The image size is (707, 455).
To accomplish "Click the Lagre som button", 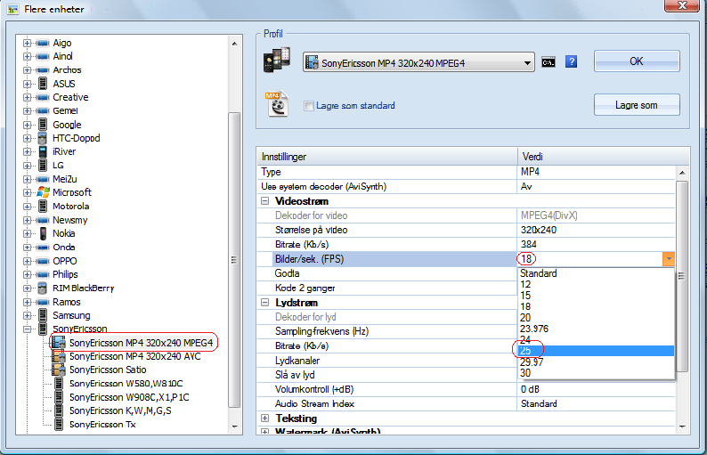I will tap(637, 105).
